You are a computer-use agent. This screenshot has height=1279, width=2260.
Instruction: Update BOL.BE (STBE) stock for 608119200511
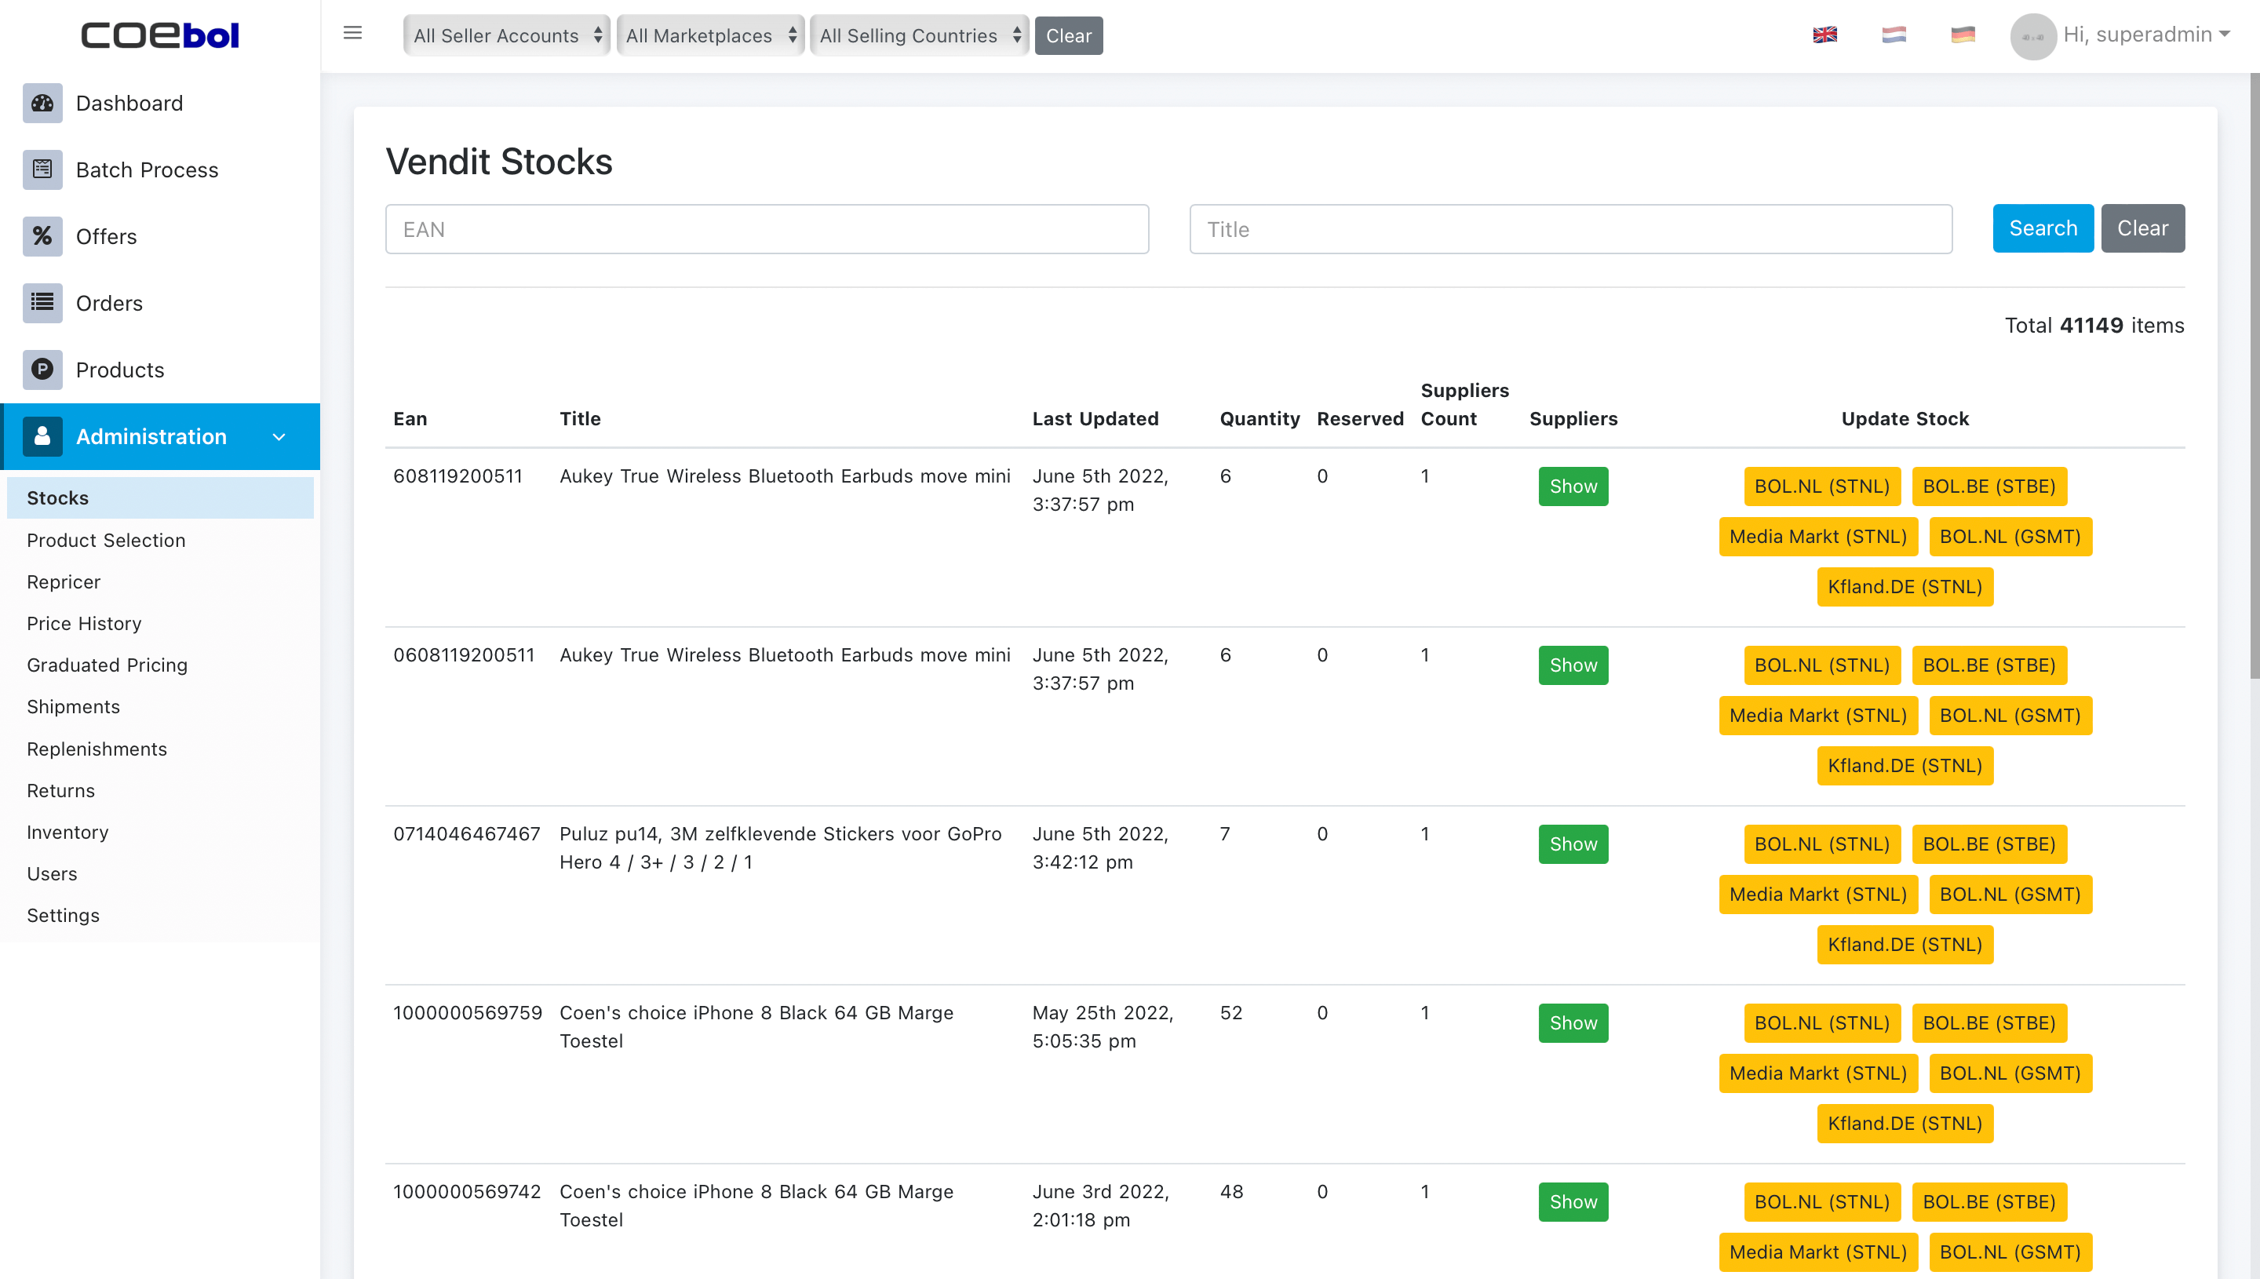[x=1988, y=486]
